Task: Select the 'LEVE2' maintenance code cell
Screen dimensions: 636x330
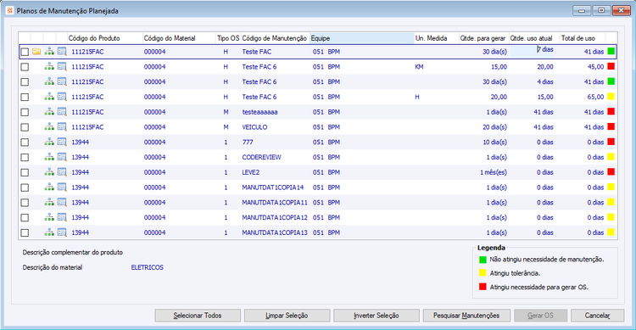Action: click(x=251, y=172)
